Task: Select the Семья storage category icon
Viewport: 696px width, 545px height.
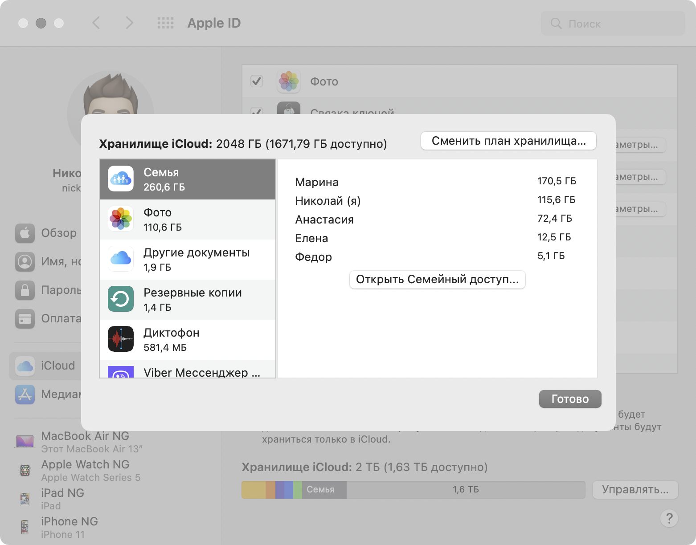Action: click(x=121, y=179)
